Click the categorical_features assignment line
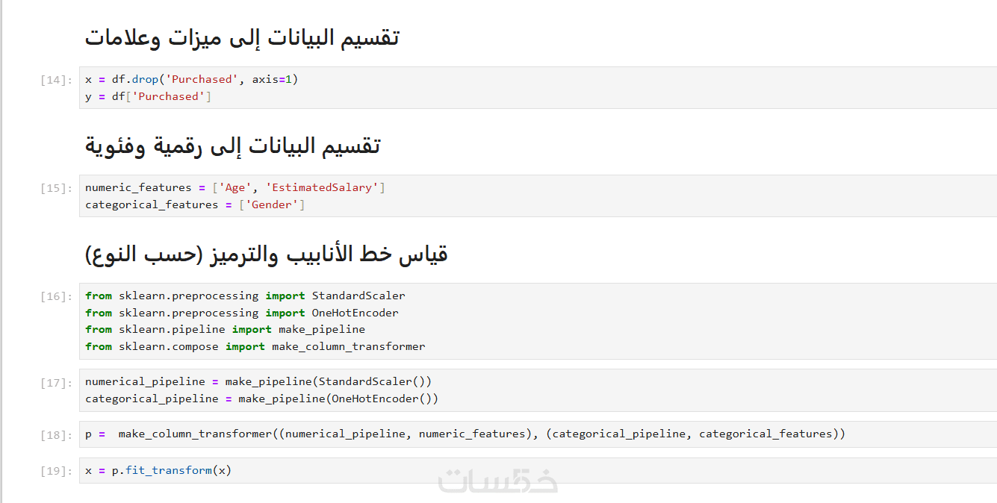This screenshot has width=997, height=503. (195, 204)
